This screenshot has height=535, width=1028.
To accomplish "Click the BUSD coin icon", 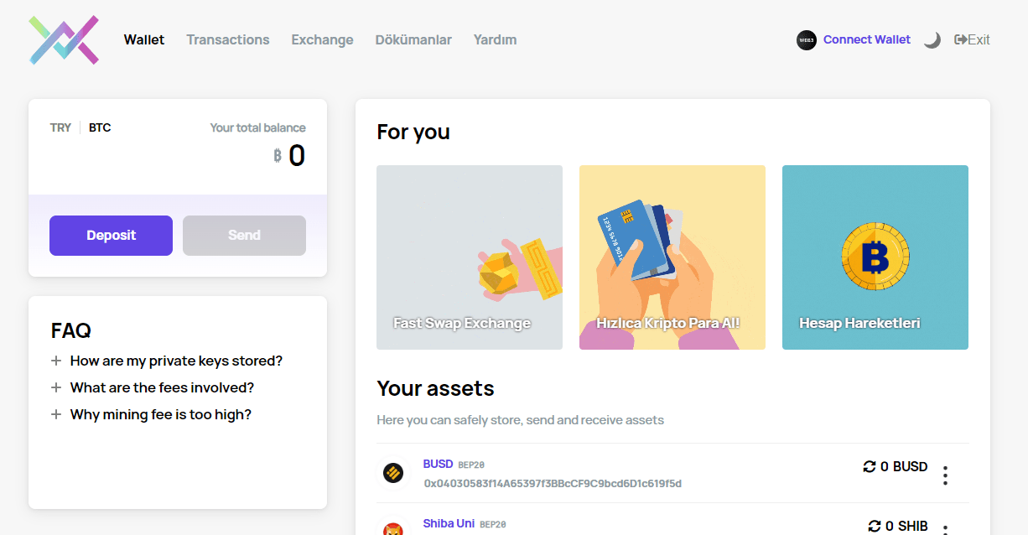I will pyautogui.click(x=393, y=473).
